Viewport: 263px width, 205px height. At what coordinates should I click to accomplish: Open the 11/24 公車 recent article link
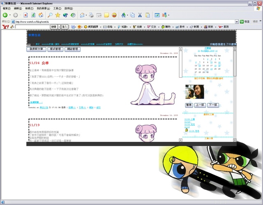click(x=189, y=120)
